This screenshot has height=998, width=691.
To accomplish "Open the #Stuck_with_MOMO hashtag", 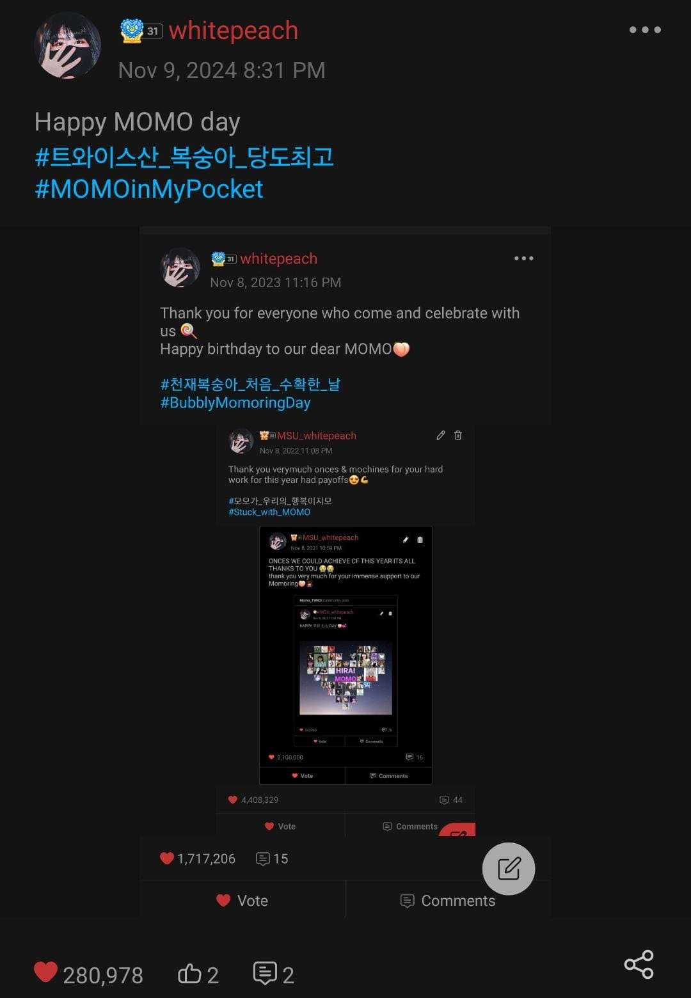I will (269, 512).
